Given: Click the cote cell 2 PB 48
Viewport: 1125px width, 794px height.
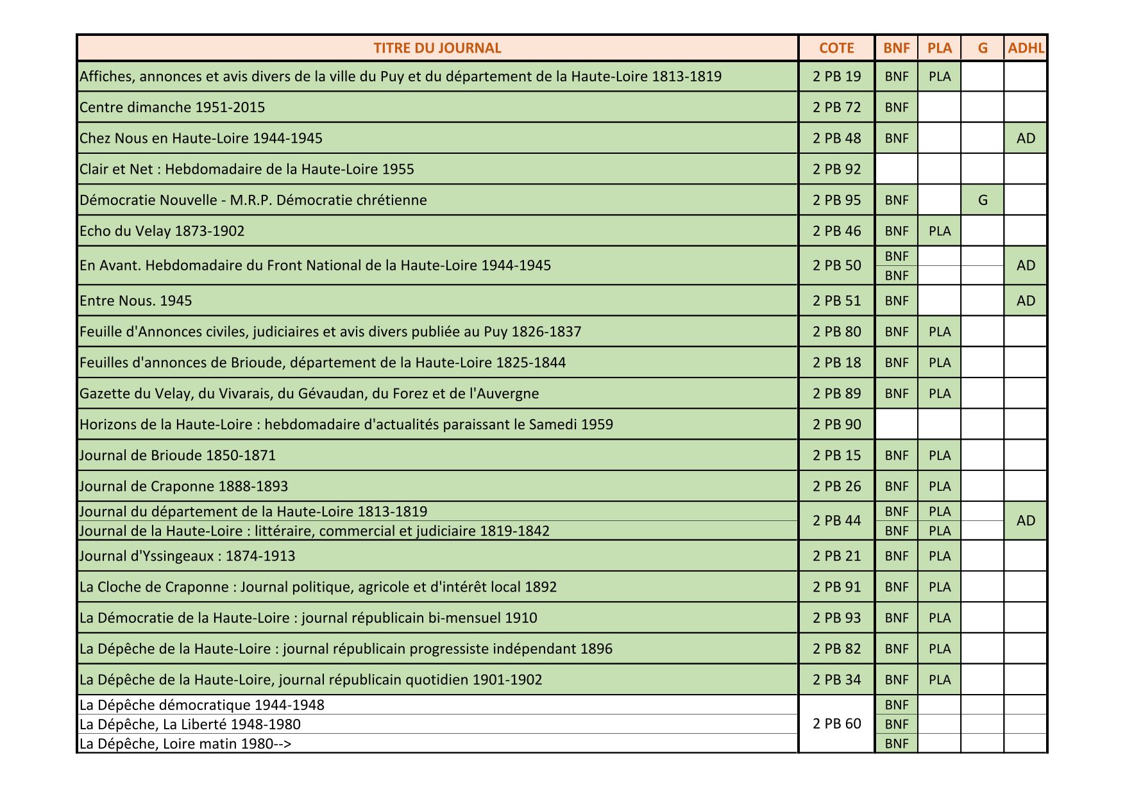Looking at the screenshot, I should [836, 138].
